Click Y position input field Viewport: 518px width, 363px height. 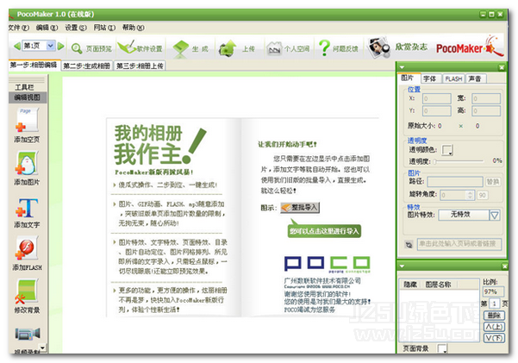[436, 110]
